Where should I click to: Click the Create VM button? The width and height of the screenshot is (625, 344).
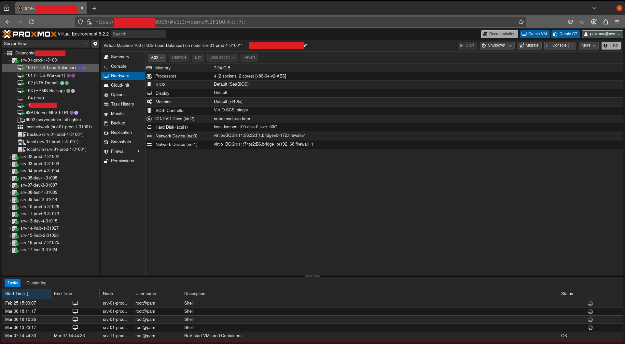tap(535, 34)
